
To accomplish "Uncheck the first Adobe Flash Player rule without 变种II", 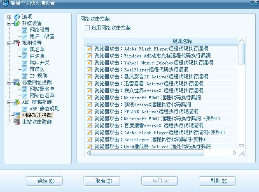I will tap(89, 49).
